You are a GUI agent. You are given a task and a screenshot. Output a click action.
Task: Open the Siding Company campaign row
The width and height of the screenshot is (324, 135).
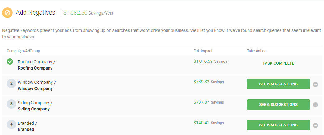[x=35, y=106]
